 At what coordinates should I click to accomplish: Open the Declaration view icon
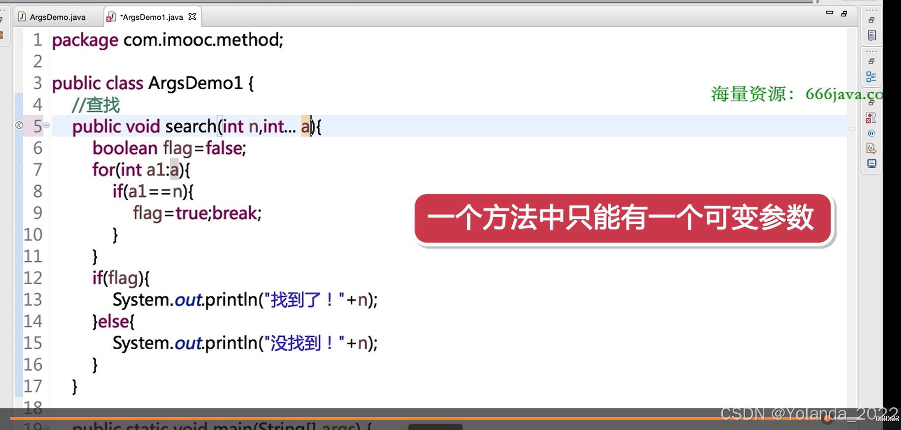(871, 148)
